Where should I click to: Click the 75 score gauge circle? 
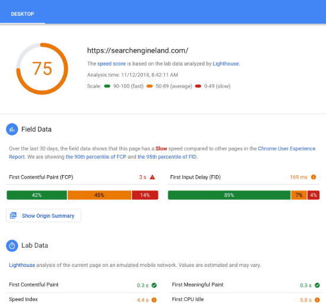click(x=42, y=69)
